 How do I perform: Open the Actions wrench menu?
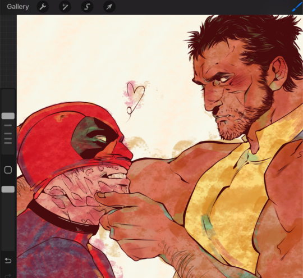pos(43,7)
